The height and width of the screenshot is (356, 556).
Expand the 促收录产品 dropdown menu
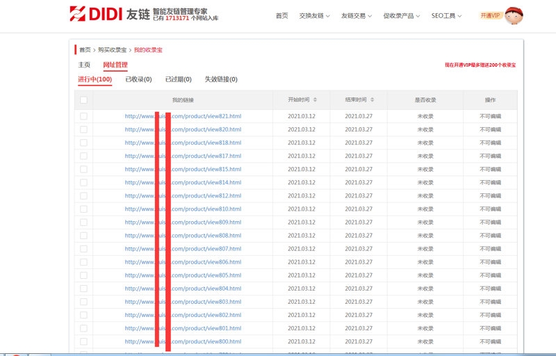(x=402, y=15)
